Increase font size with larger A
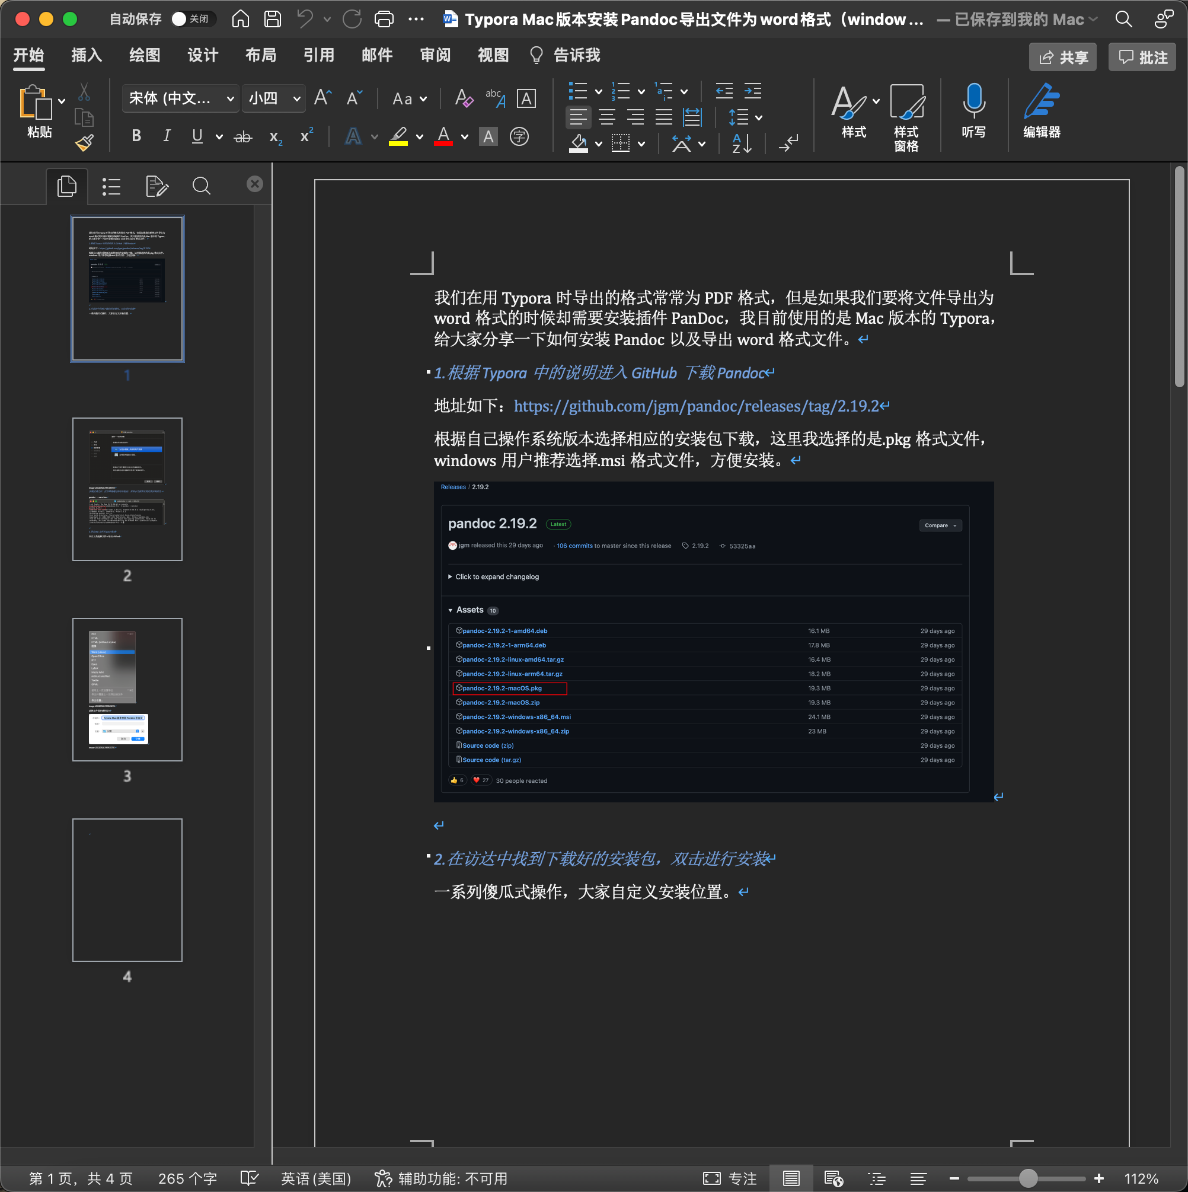1188x1192 pixels. [x=322, y=98]
